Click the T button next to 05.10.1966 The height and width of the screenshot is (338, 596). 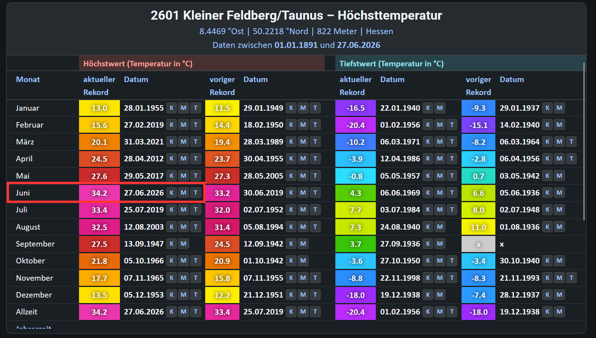point(196,261)
